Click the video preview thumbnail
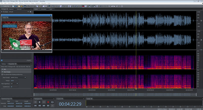203x110 pixels. (x=27, y=35)
